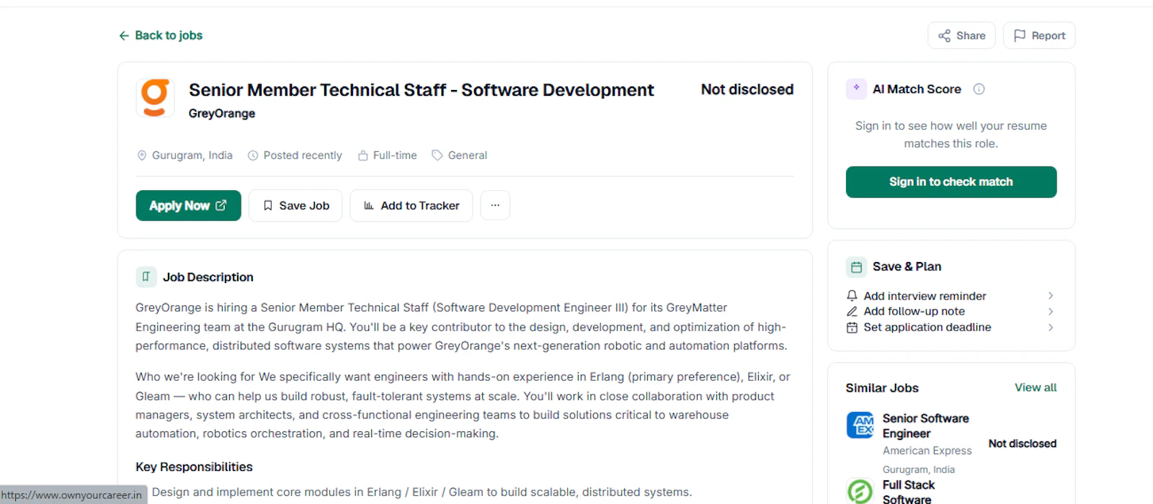The height and width of the screenshot is (504, 1153).
Task: Open the Share button
Action: pyautogui.click(x=961, y=35)
